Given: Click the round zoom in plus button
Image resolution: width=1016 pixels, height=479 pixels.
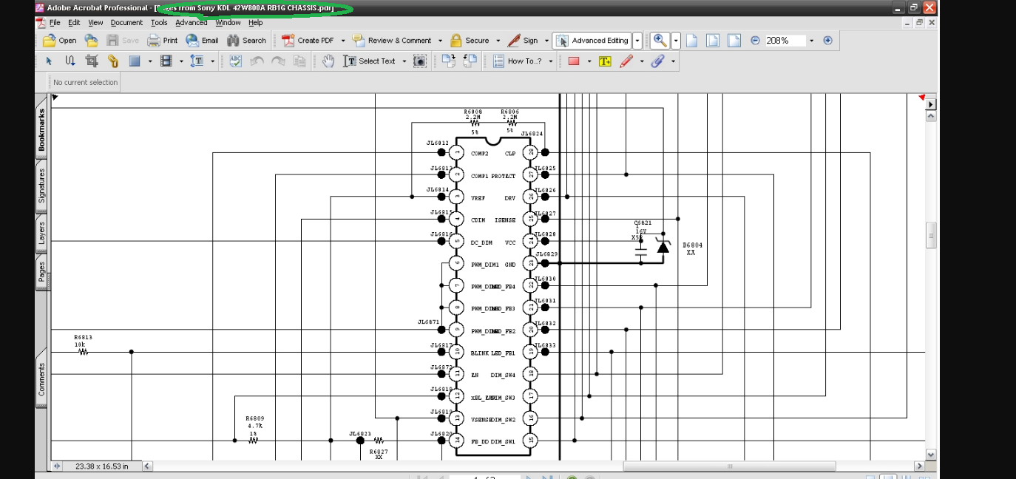Looking at the screenshot, I should 827,41.
